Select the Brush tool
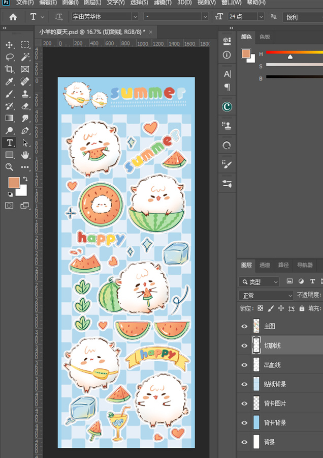Viewport: 323px width, 458px height. click(x=9, y=94)
